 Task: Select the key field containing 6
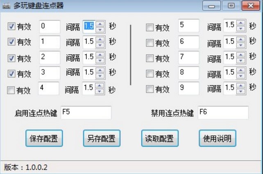coord(189,42)
